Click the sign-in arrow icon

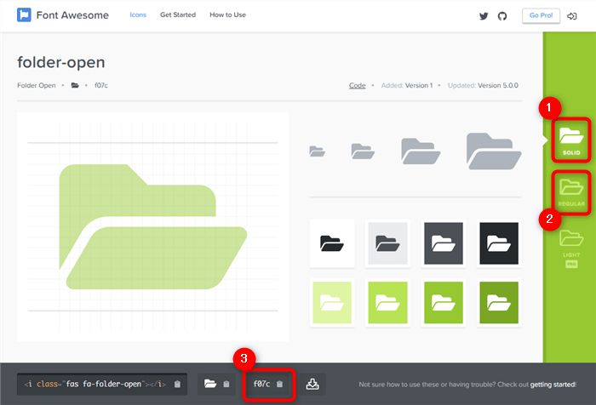pyautogui.click(x=571, y=15)
